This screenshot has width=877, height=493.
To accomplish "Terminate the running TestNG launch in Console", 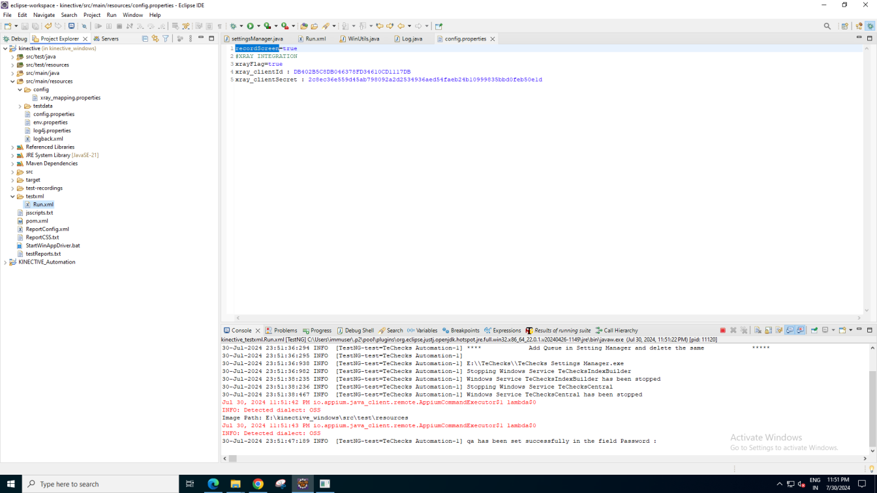I will (722, 331).
